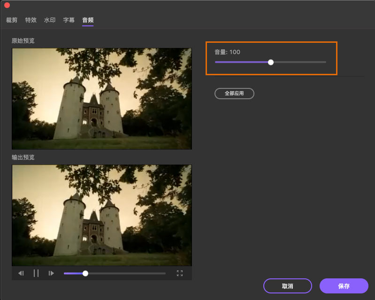Click the 原始预览 video image
375x300 pixels.
coord(101,99)
